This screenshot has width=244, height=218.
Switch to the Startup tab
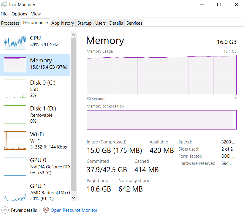[x=84, y=23]
